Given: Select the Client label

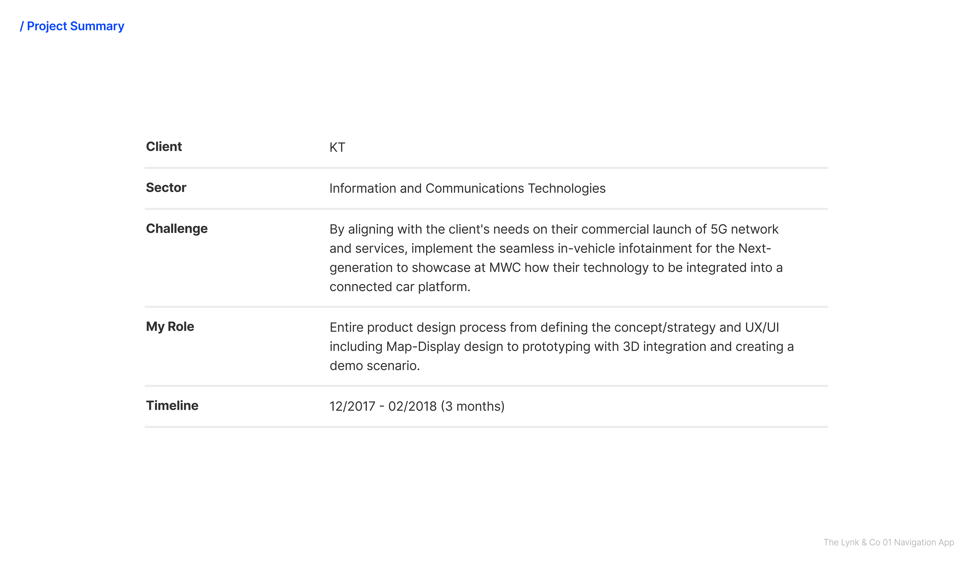Looking at the screenshot, I should (x=164, y=147).
